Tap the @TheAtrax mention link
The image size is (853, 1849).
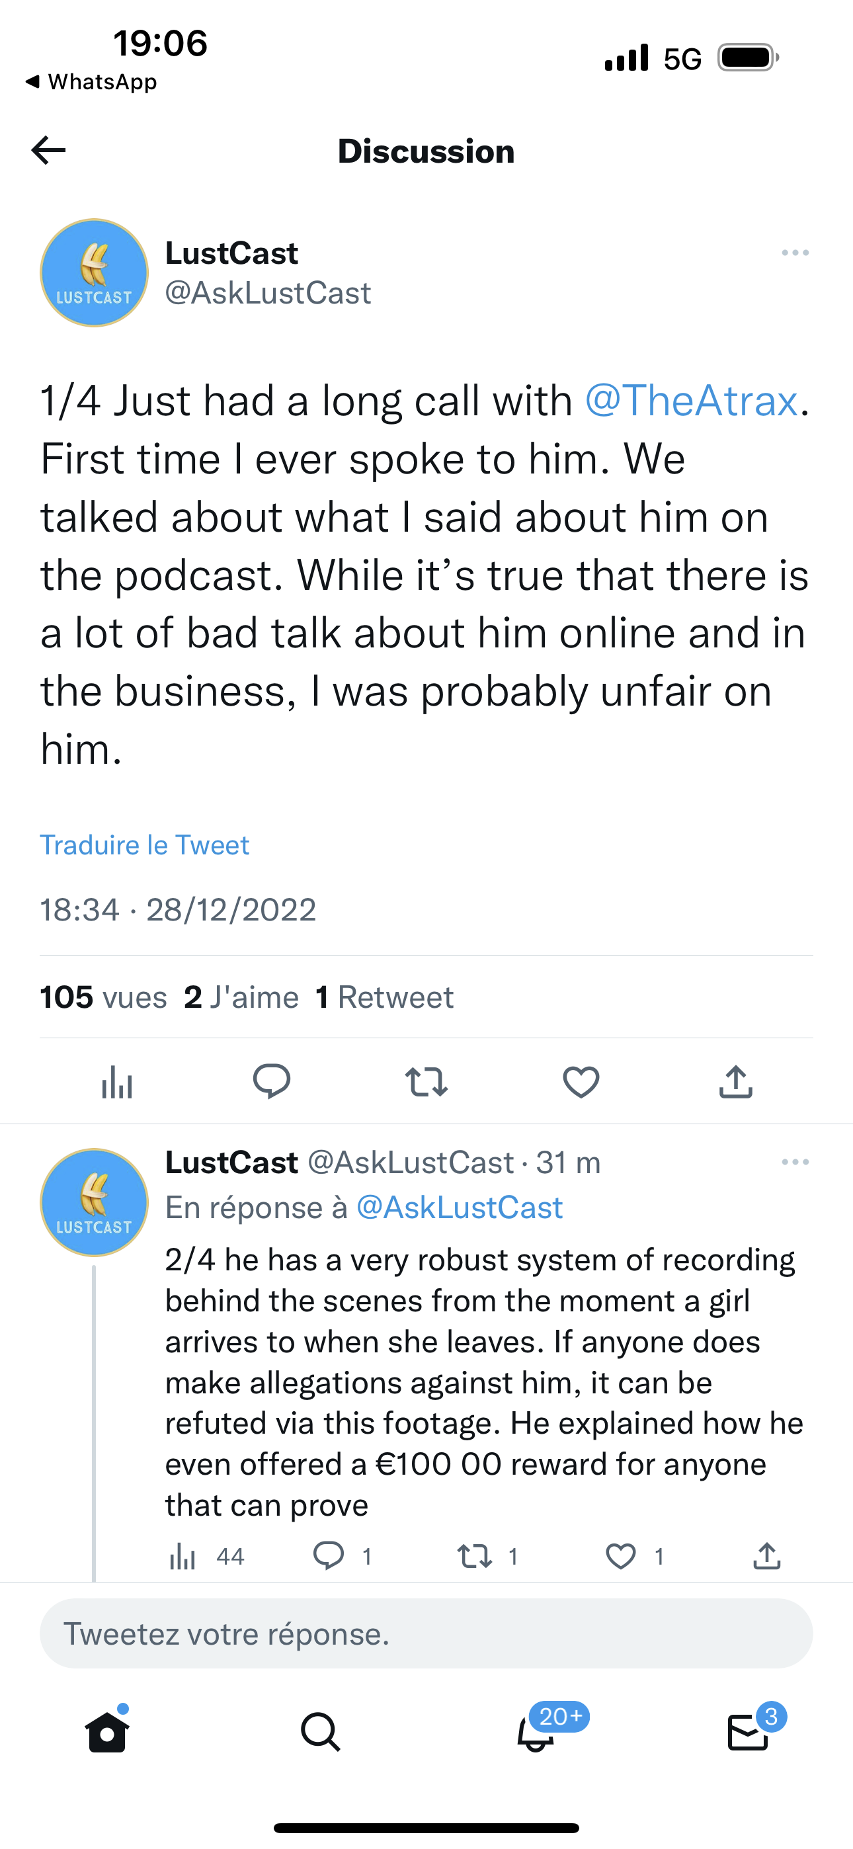coord(691,401)
